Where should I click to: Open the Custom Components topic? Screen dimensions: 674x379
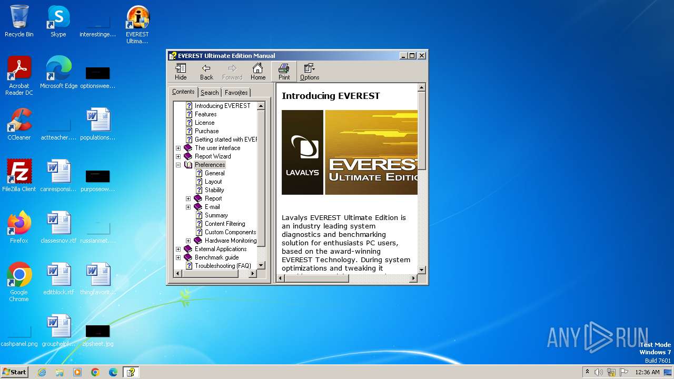click(230, 232)
